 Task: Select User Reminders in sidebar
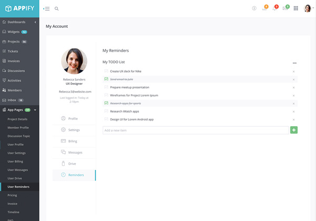(19, 187)
